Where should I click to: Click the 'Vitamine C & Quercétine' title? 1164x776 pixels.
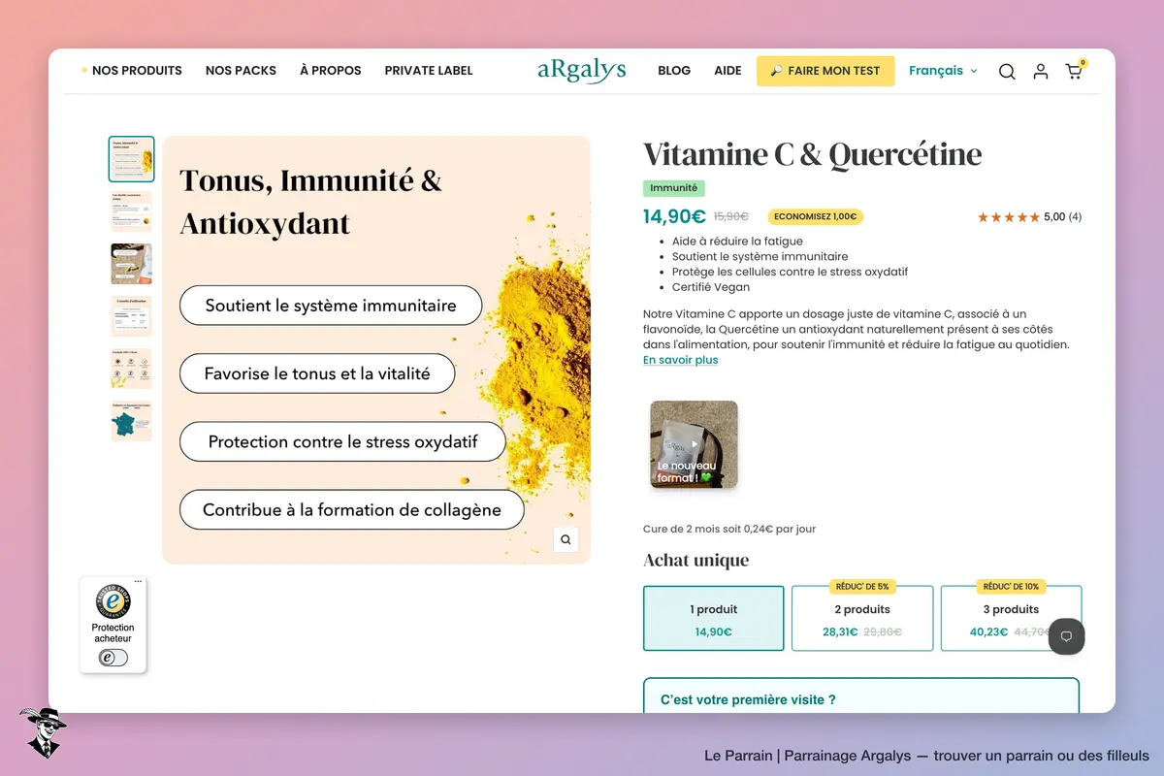tap(813, 154)
